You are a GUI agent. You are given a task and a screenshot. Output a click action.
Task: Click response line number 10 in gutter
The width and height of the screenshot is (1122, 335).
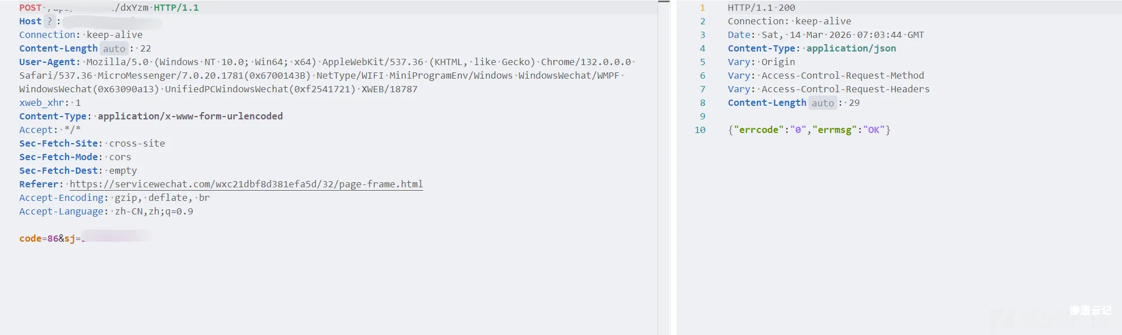(x=700, y=130)
